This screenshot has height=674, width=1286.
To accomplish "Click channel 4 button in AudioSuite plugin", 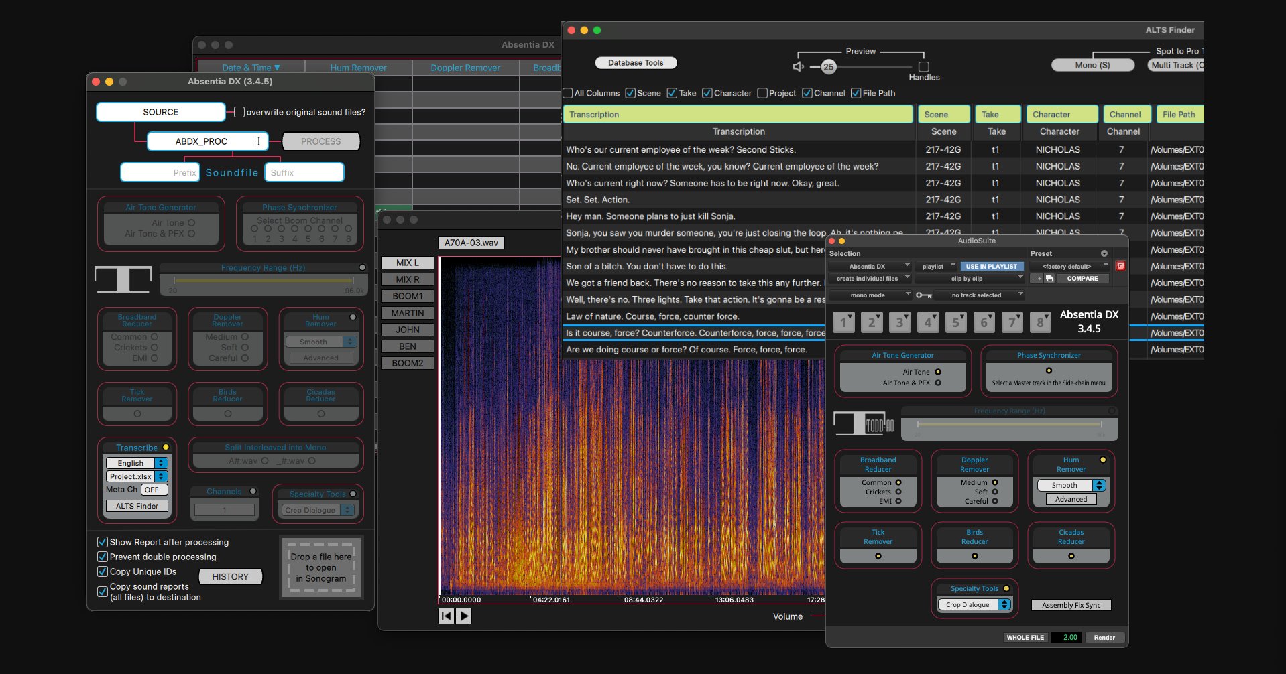I will (x=928, y=322).
